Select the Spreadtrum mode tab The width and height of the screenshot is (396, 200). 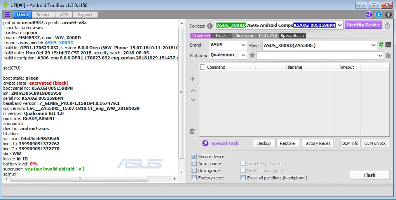pos(293,36)
